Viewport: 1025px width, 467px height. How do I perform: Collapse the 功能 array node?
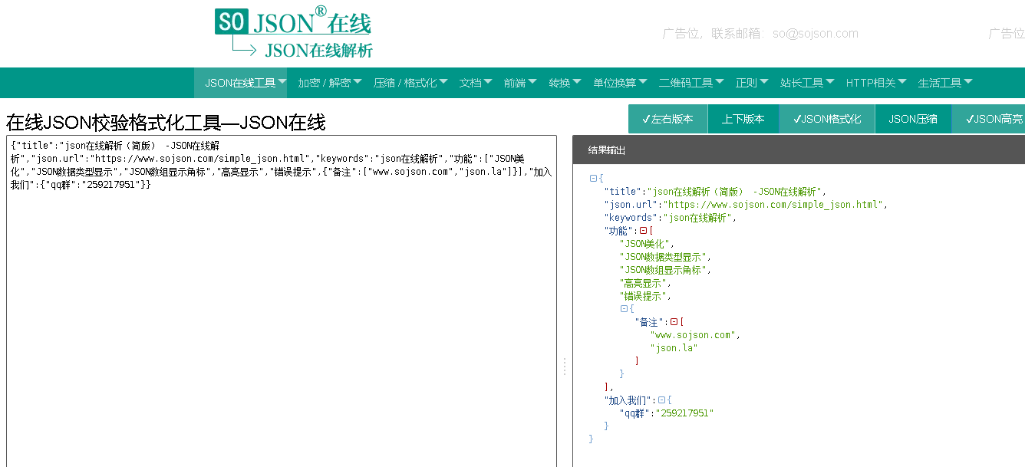pyautogui.click(x=643, y=230)
